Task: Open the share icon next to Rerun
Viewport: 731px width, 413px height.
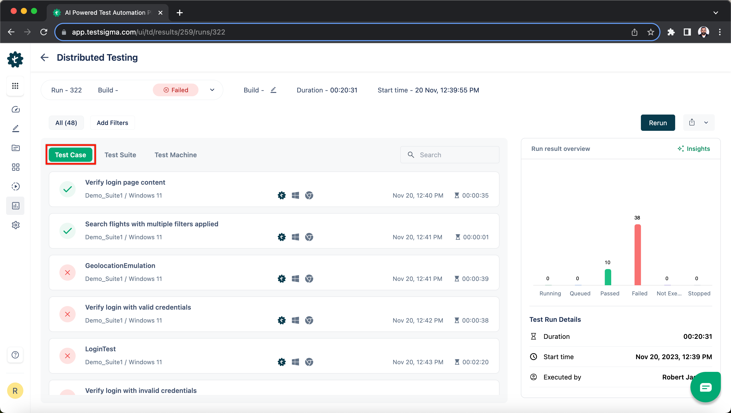Action: pyautogui.click(x=692, y=122)
